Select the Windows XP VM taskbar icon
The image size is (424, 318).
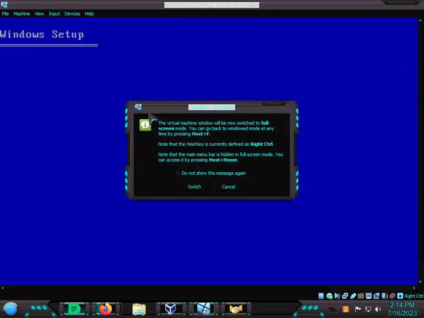tap(204, 309)
